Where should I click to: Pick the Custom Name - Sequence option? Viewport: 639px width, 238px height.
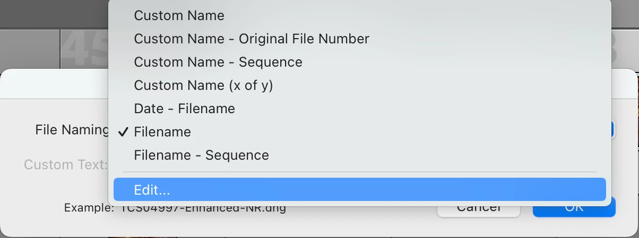coord(218,62)
